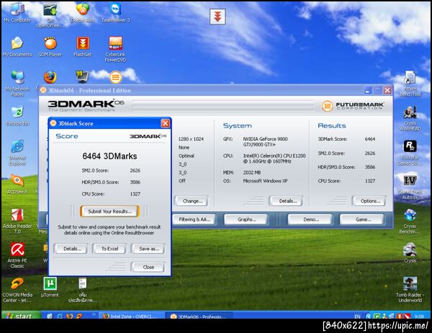Close the 3DMark Score dialog with Close button

coord(148,267)
